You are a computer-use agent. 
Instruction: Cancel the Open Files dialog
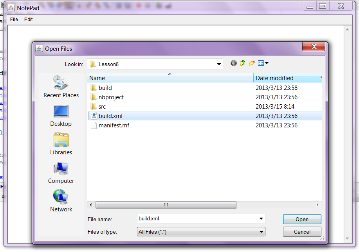(x=302, y=232)
